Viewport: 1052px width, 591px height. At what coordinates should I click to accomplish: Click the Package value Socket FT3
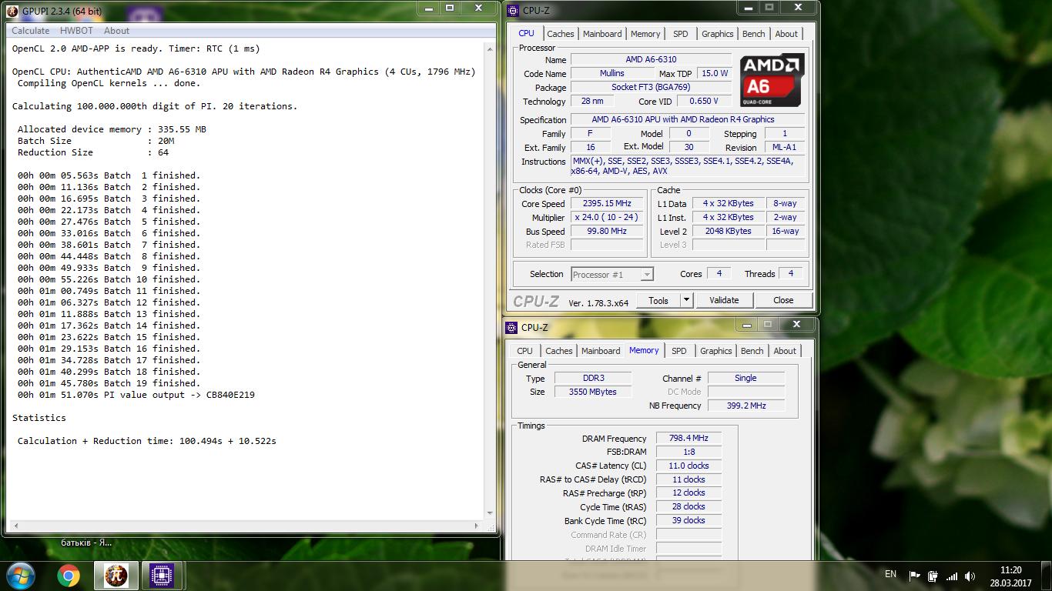click(651, 88)
